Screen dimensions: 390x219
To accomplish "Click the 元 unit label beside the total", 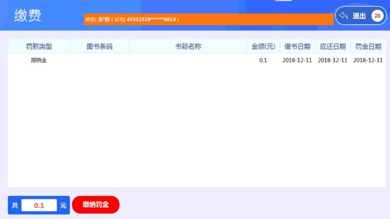I will tap(63, 205).
